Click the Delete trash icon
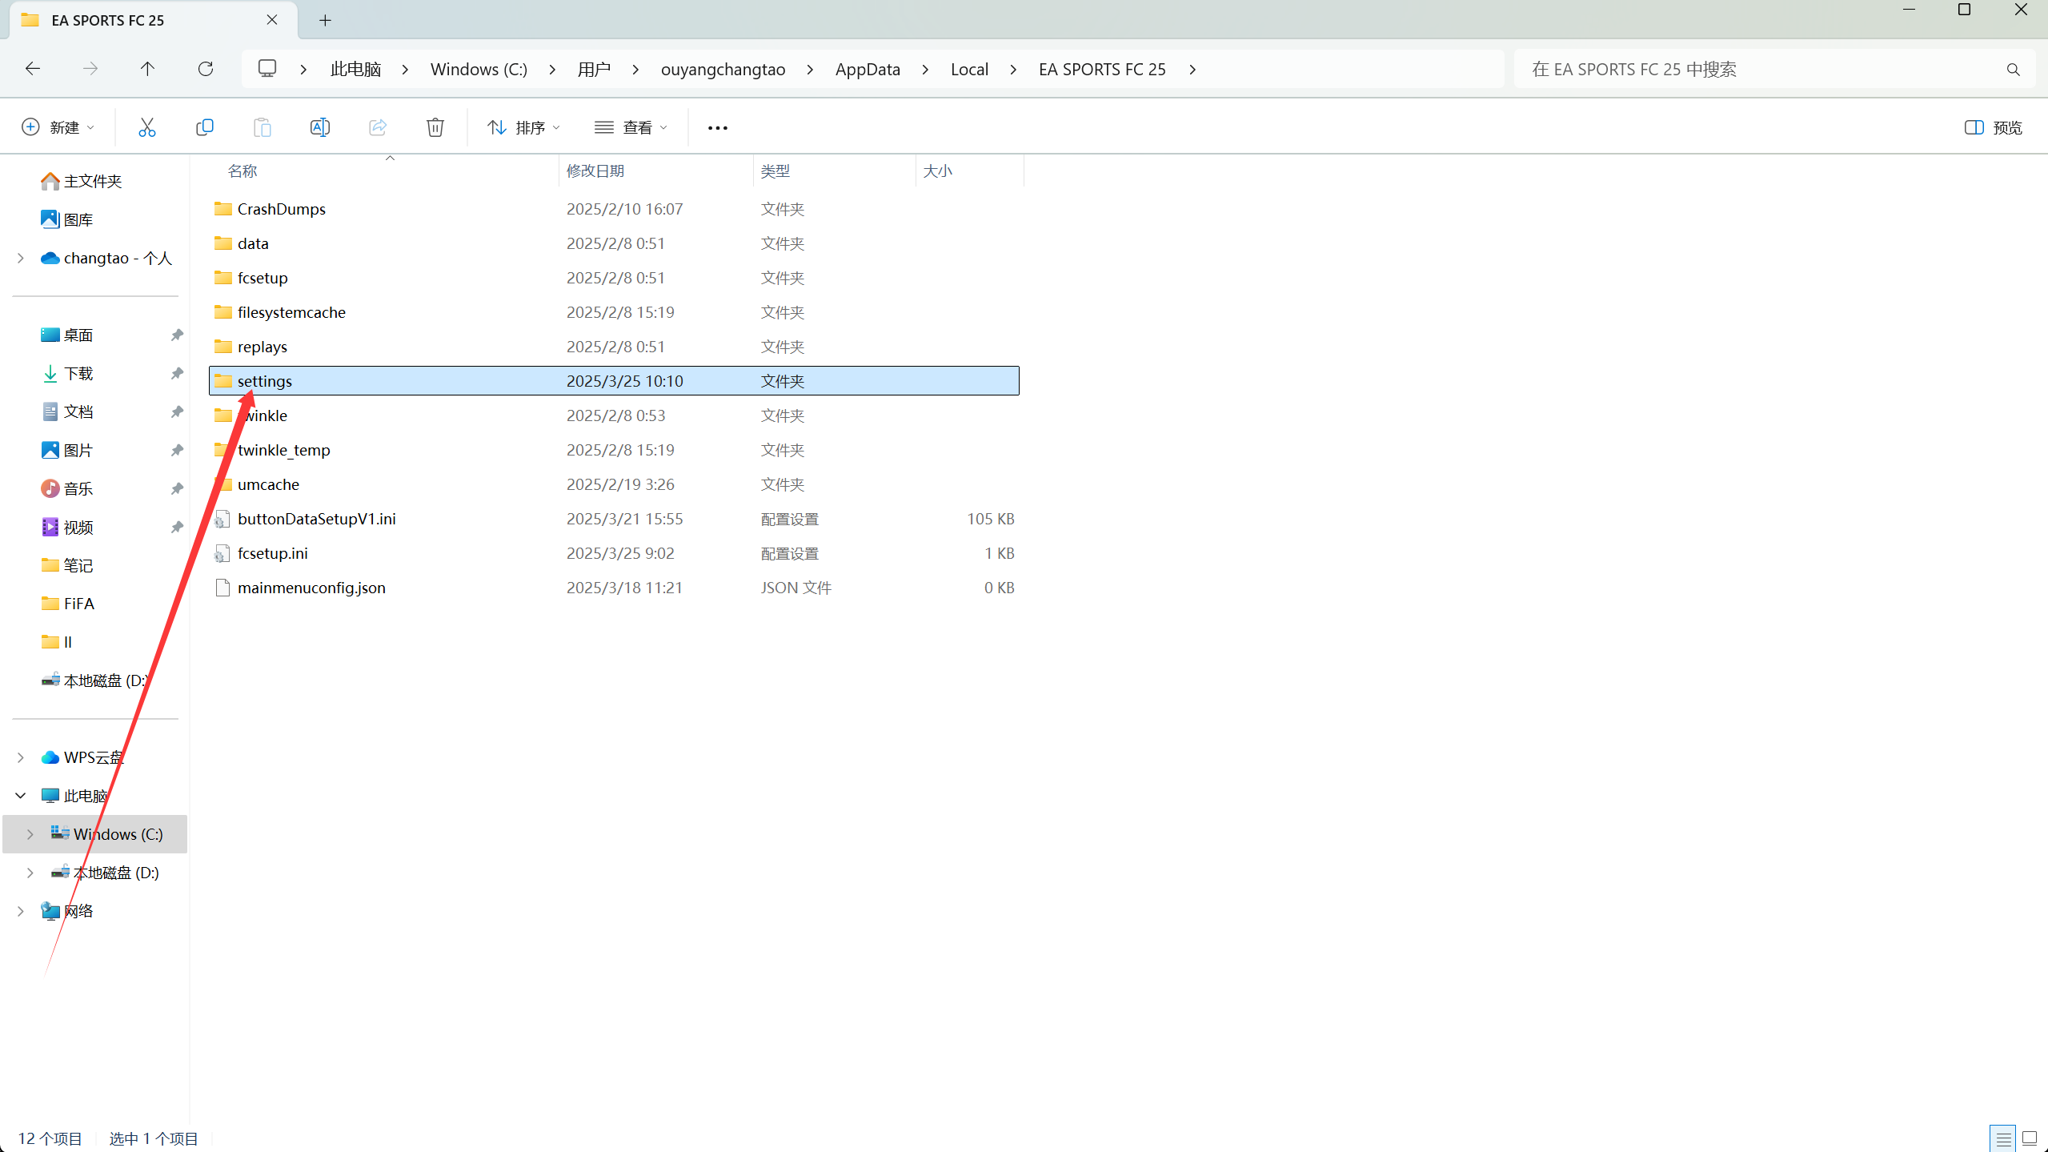The image size is (2048, 1152). [435, 127]
